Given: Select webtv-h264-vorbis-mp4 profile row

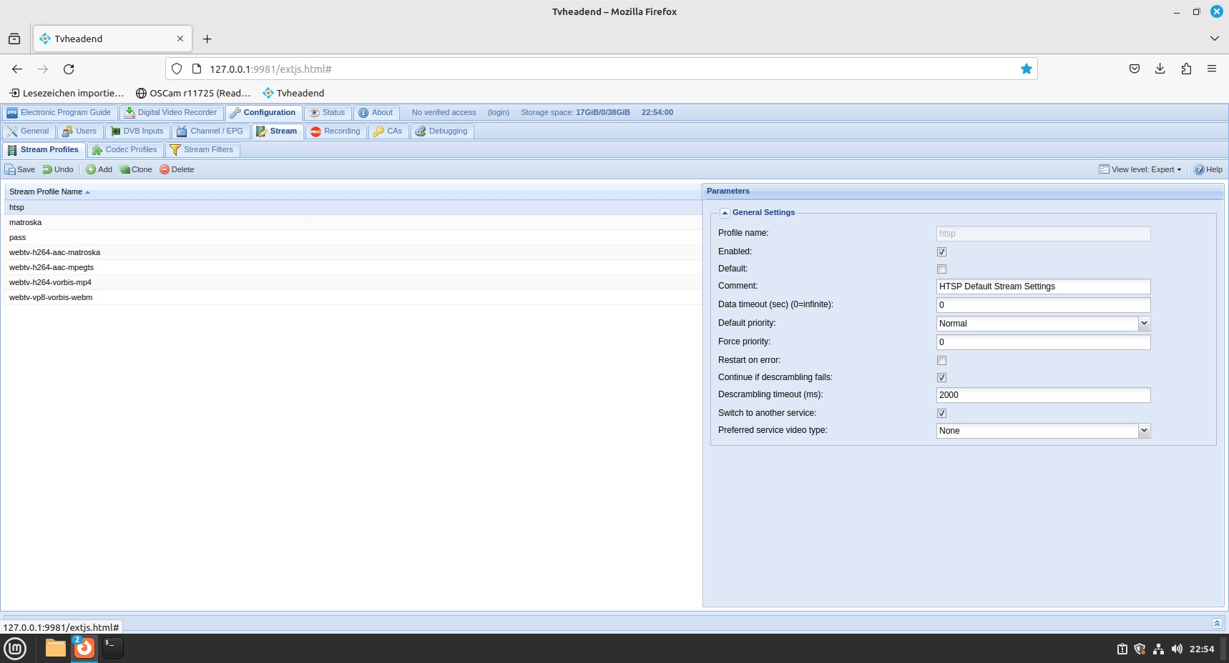Looking at the screenshot, I should point(353,283).
